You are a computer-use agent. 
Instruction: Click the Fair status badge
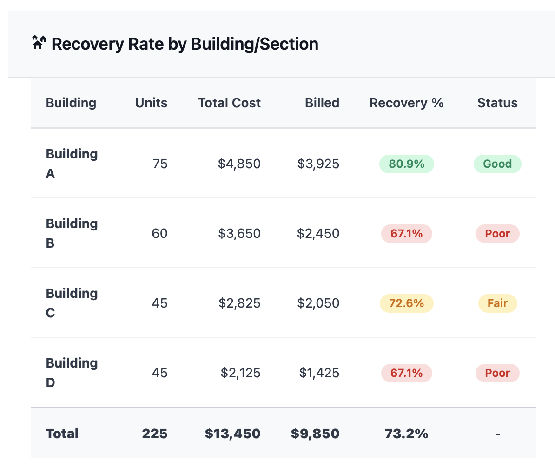(497, 303)
